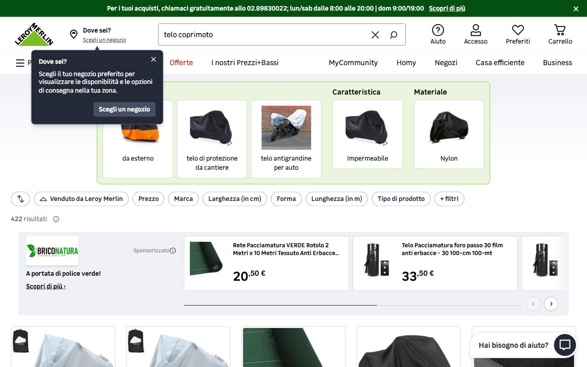Go to previous sponsored carousel slide
This screenshot has width=587, height=367.
click(x=533, y=304)
